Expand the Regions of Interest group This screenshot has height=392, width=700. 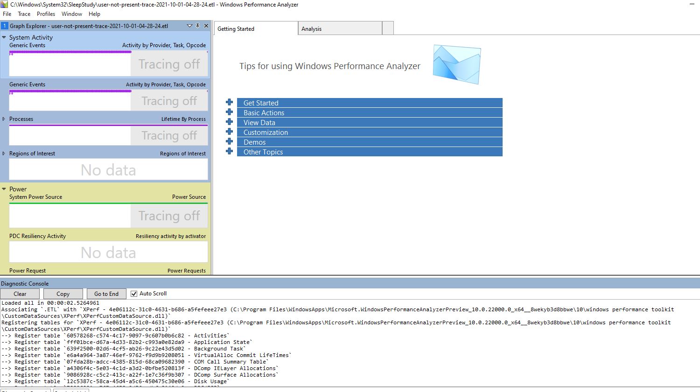[x=4, y=154]
